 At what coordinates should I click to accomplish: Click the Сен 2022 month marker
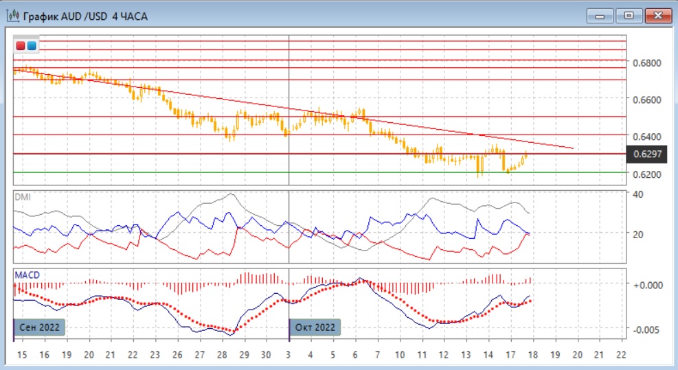pyautogui.click(x=40, y=327)
